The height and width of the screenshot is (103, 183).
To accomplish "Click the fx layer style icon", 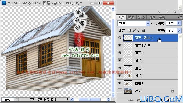I will pos(138,100).
